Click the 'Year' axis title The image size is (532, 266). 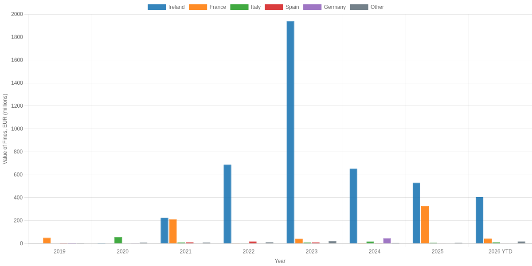[x=280, y=261]
